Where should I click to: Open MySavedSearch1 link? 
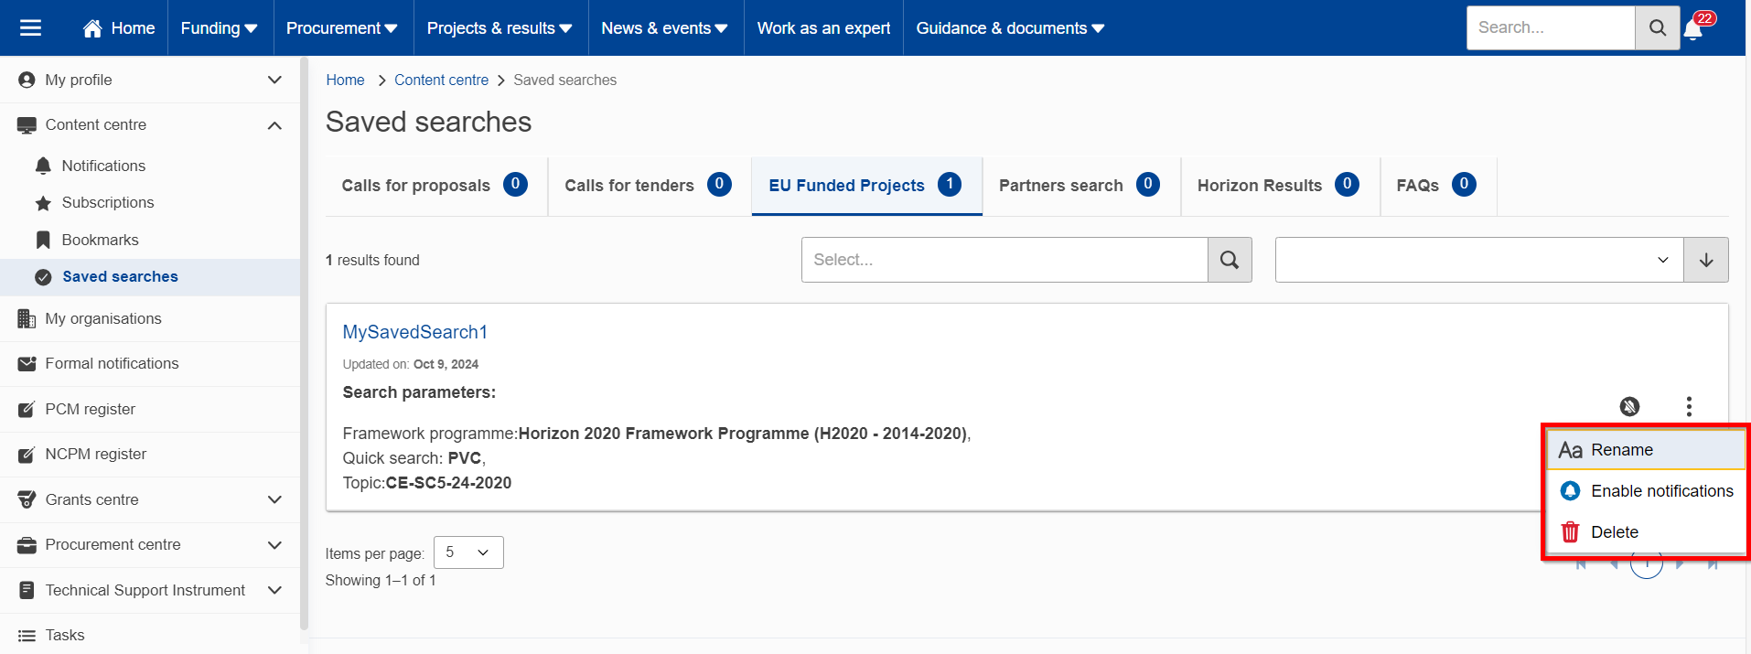(415, 332)
